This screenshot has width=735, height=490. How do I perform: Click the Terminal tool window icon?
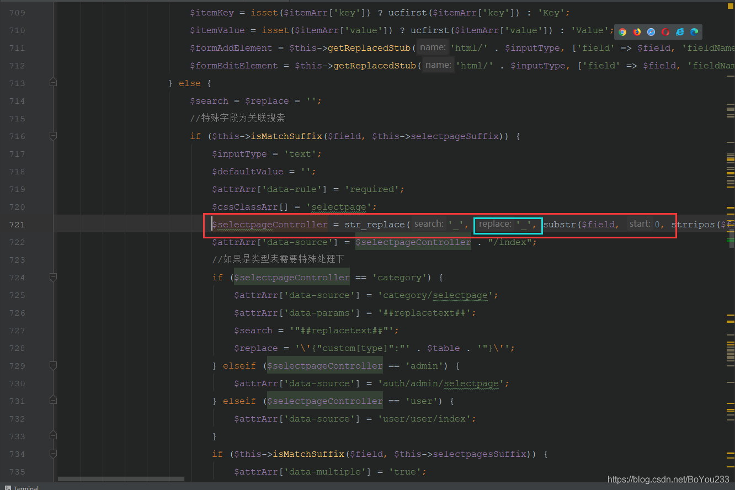[x=8, y=487]
